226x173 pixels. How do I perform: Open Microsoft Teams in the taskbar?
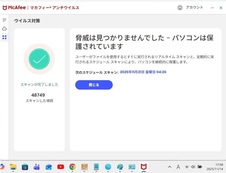(37, 167)
